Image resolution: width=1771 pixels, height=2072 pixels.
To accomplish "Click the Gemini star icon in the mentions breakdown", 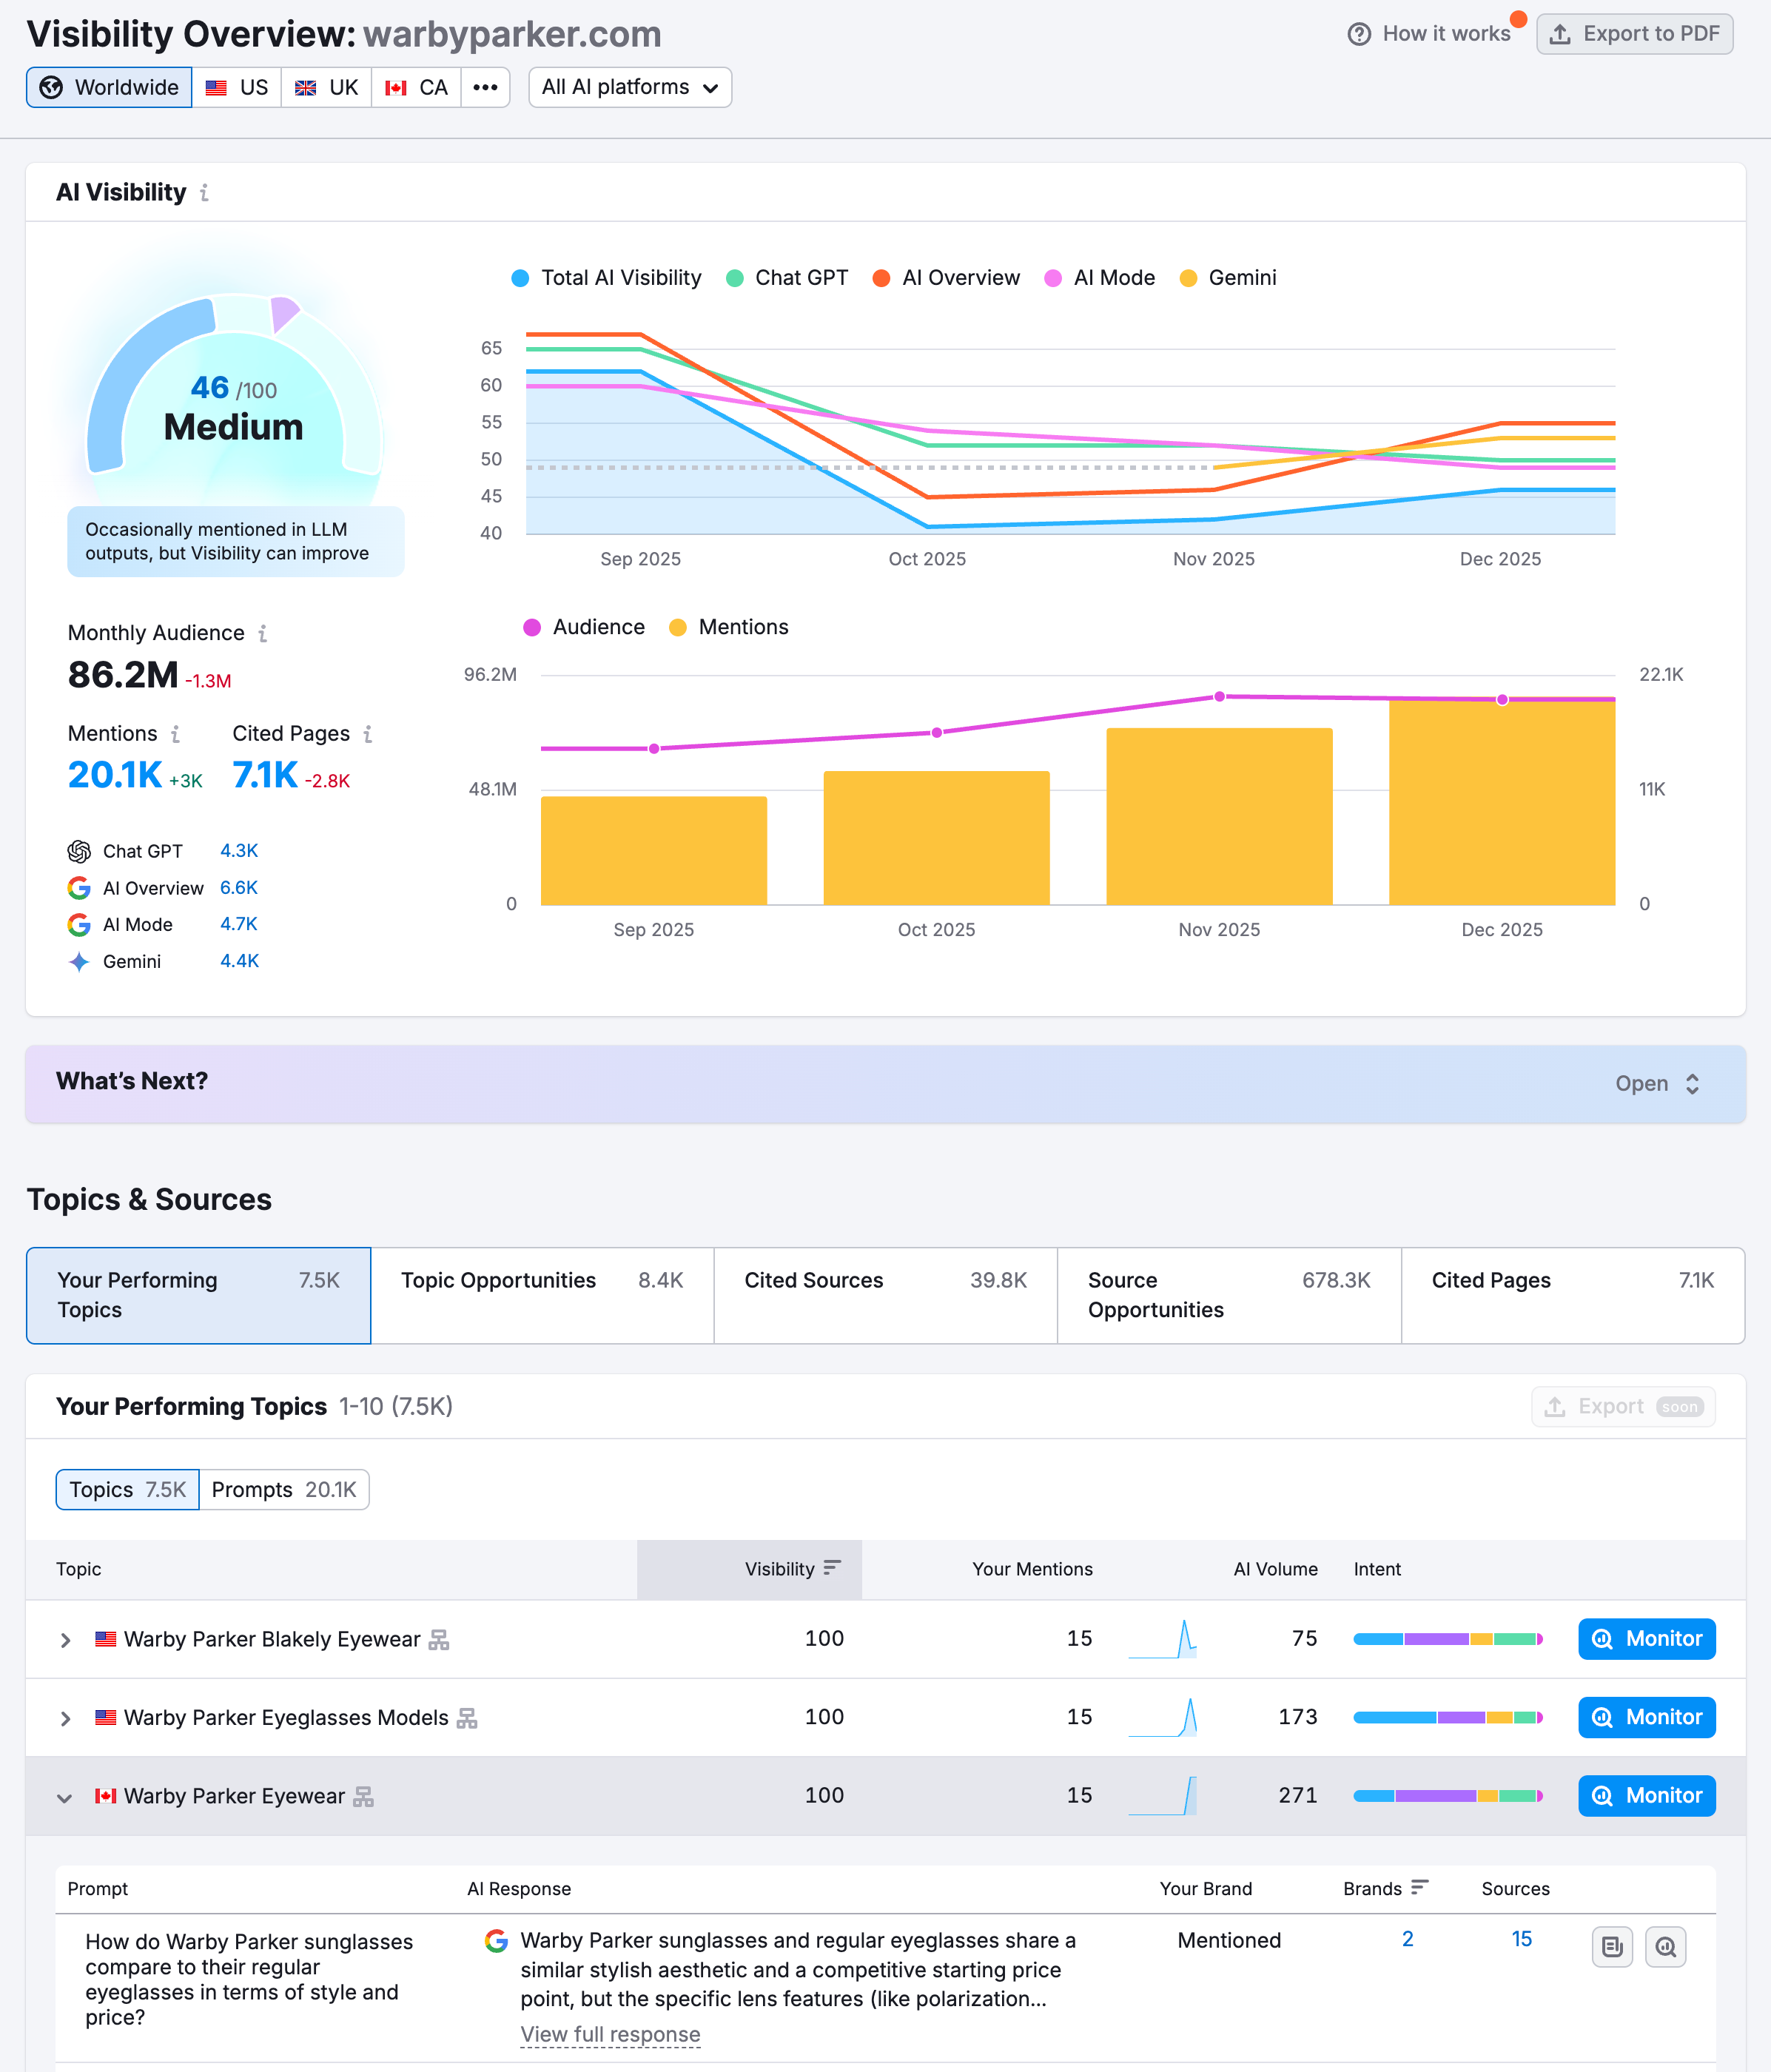I will (79, 961).
